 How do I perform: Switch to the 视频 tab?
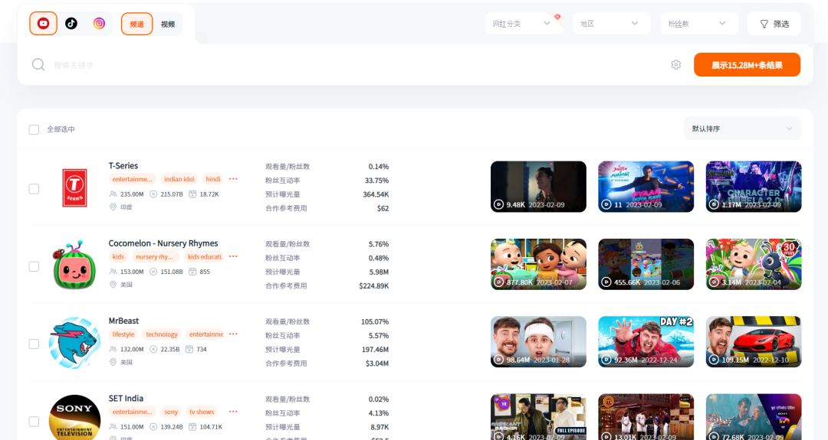click(168, 24)
